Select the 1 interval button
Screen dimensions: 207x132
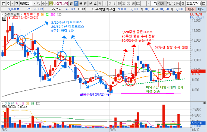point(105,4)
